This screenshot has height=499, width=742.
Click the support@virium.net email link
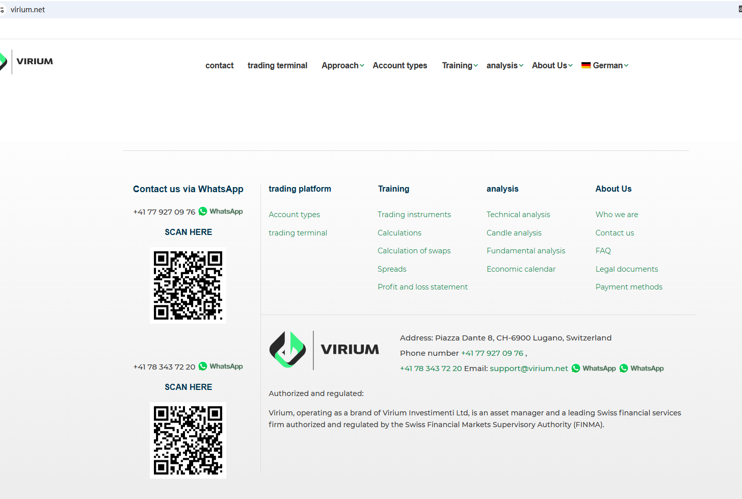529,369
